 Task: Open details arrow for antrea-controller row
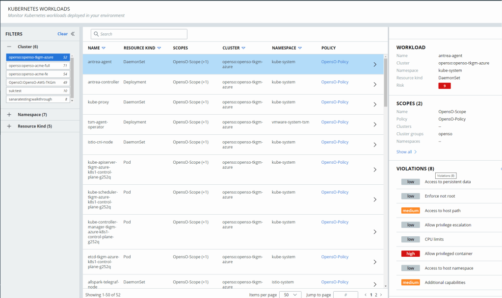[x=375, y=84]
